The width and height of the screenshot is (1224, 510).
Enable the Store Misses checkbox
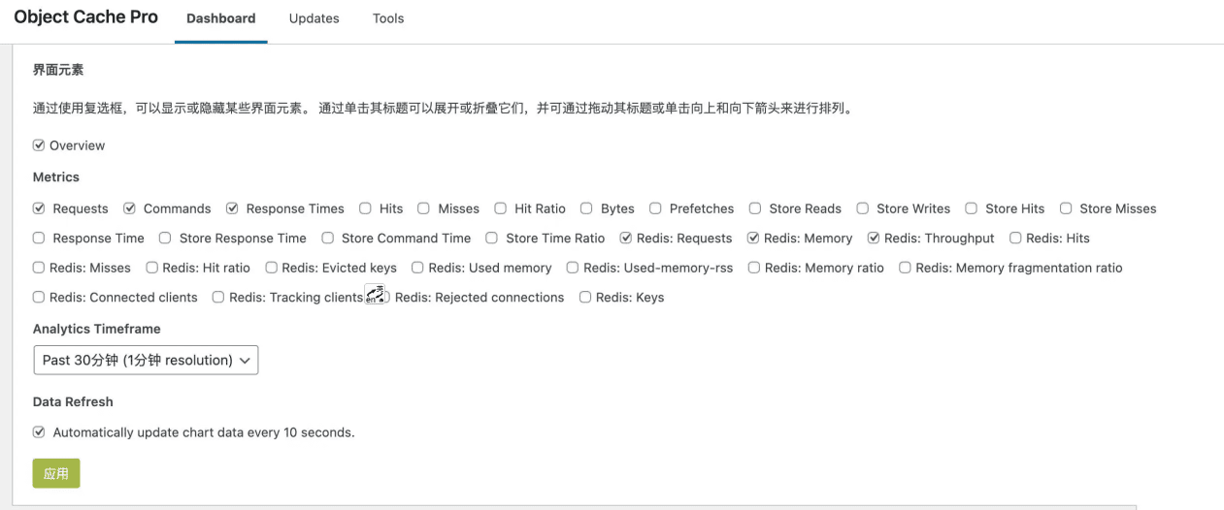[1066, 208]
